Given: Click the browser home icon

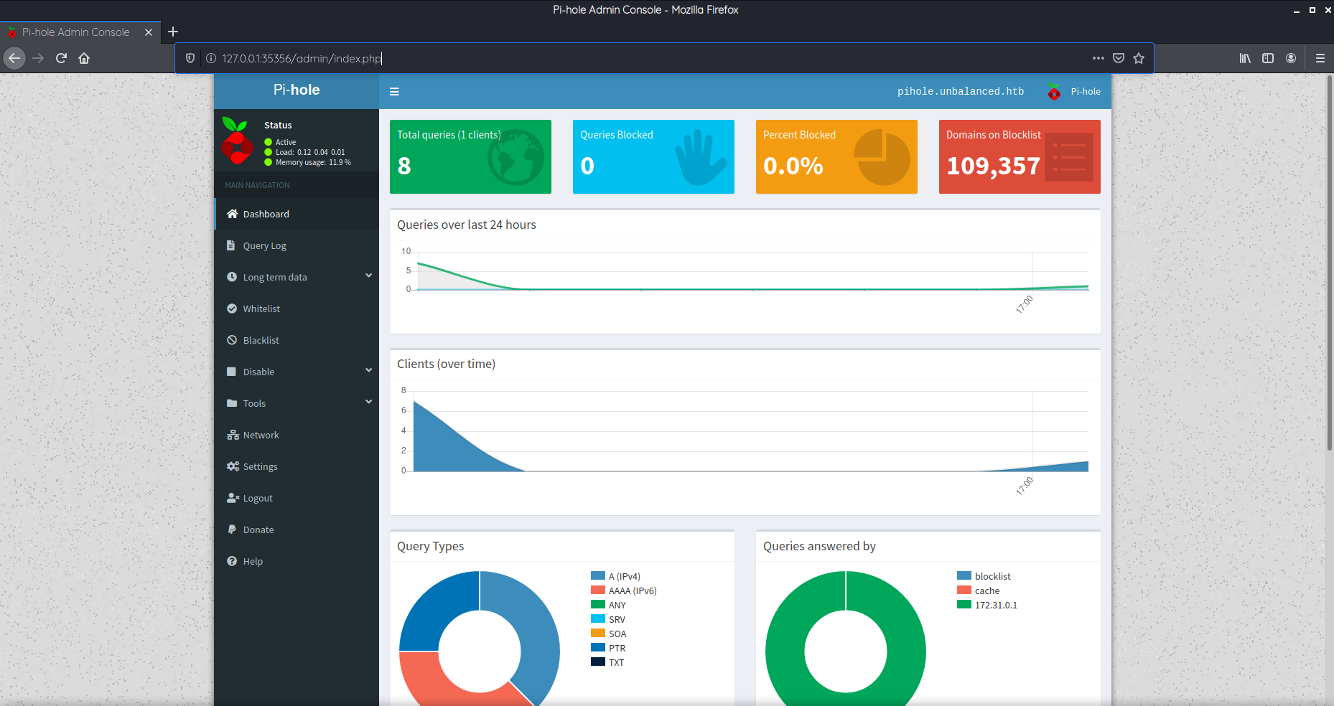Looking at the screenshot, I should [84, 58].
